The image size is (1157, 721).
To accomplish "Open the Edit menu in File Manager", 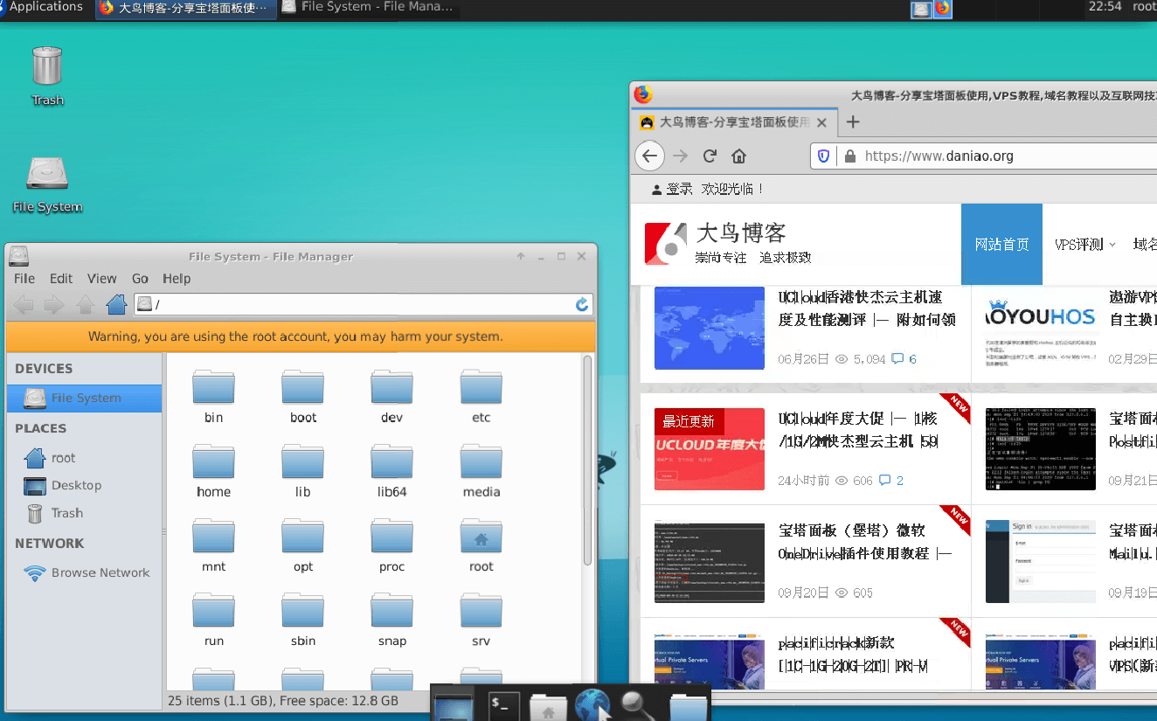I will pyautogui.click(x=61, y=278).
